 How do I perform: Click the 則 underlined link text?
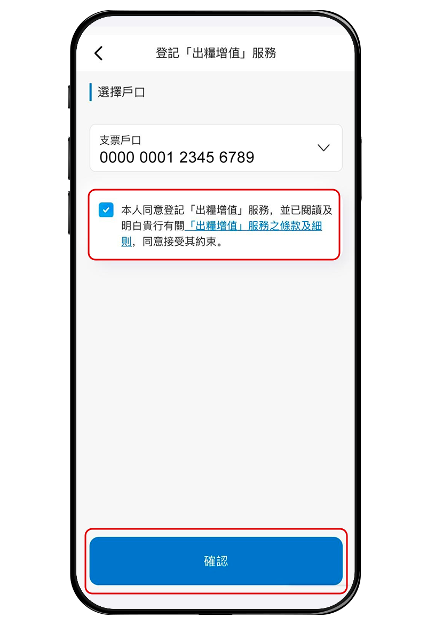pyautogui.click(x=126, y=241)
